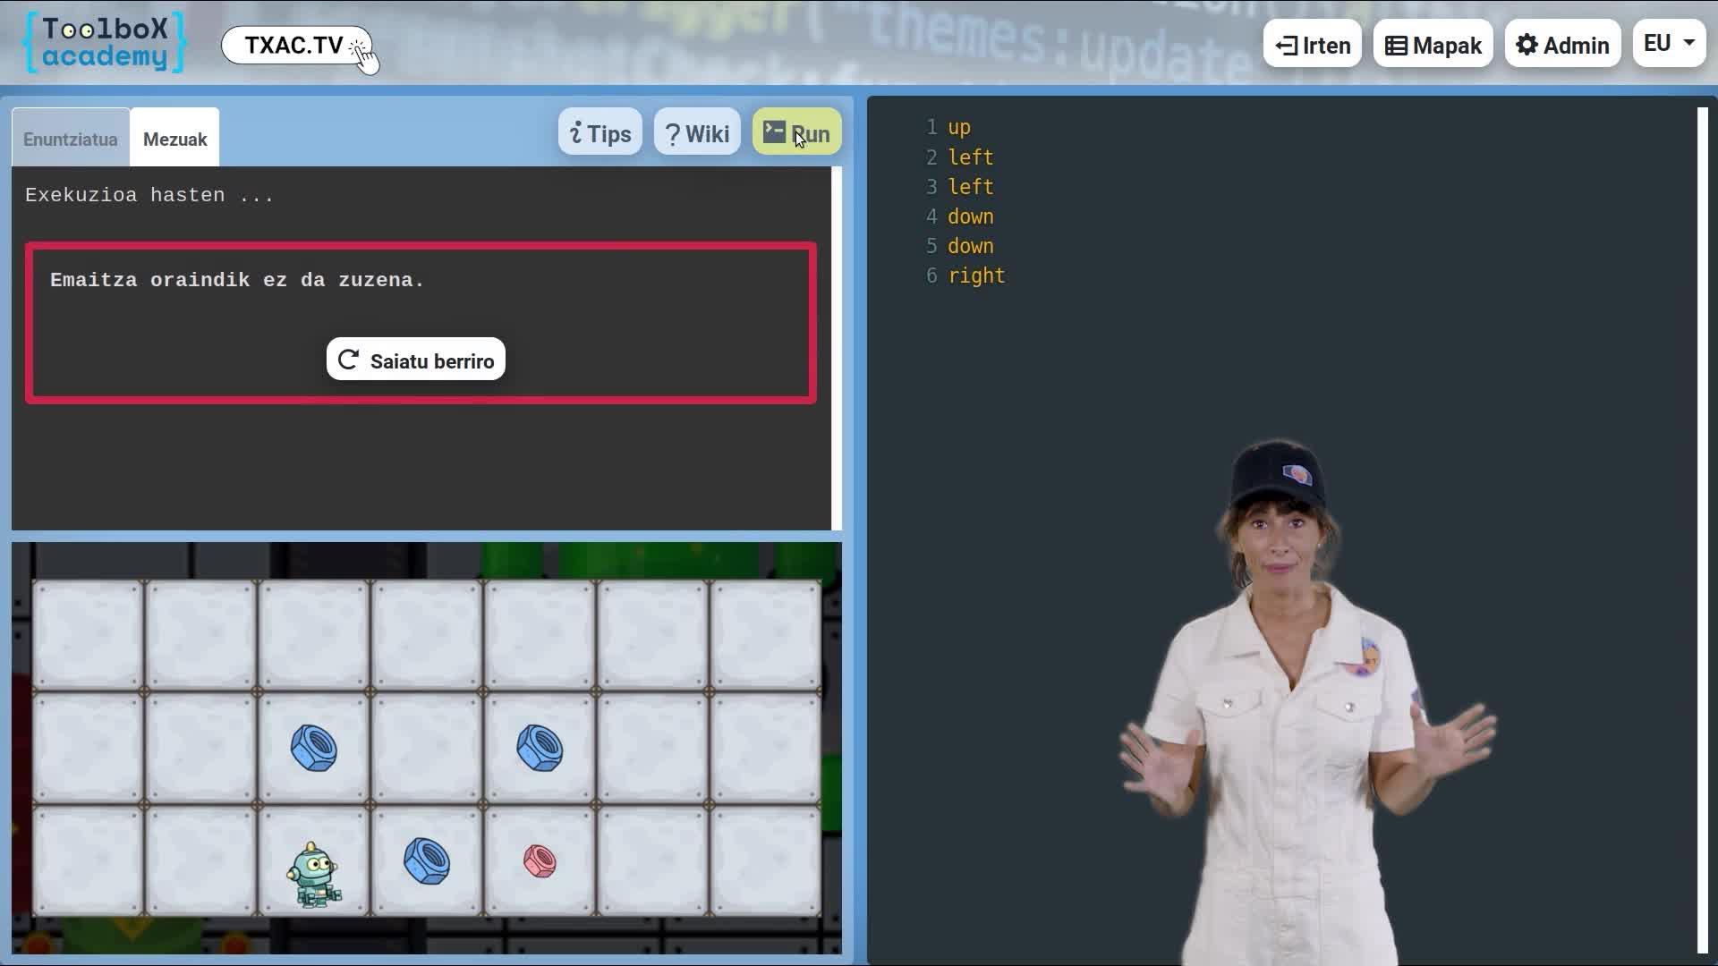Show the Tips panel
The width and height of the screenshot is (1718, 966).
pos(600,132)
